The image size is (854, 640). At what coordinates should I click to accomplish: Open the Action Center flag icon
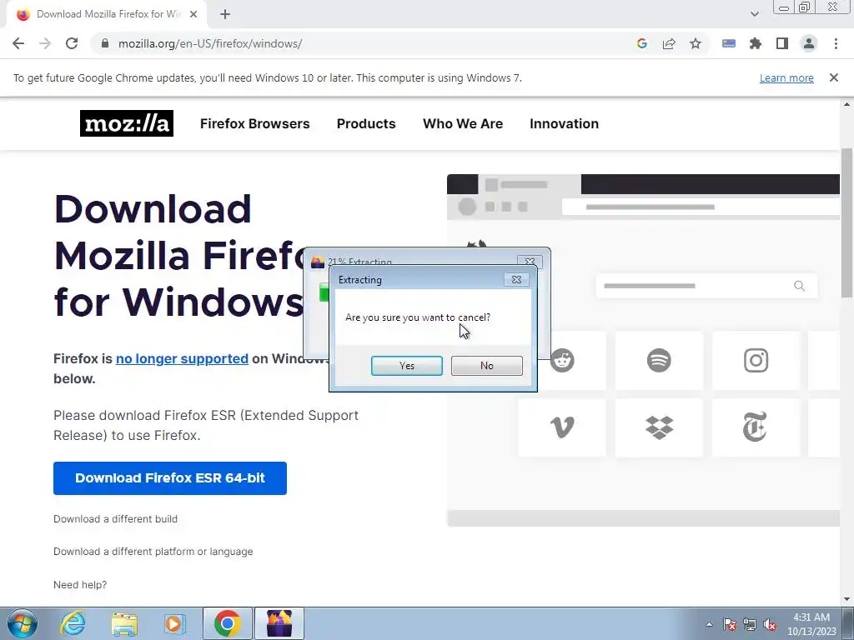pyautogui.click(x=730, y=624)
